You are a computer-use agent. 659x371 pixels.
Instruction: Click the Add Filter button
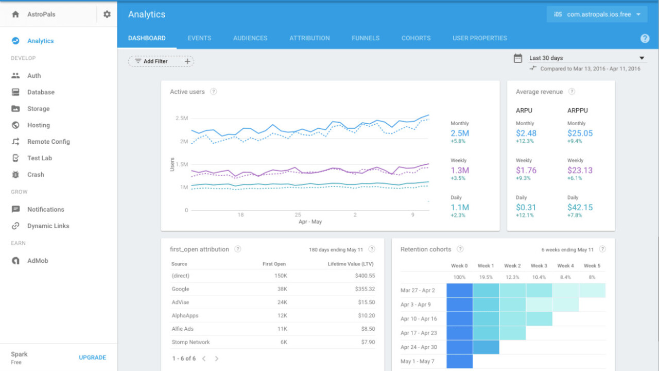click(161, 61)
